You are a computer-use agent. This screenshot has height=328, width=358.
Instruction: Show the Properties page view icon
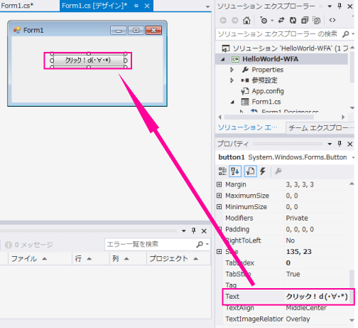point(250,171)
